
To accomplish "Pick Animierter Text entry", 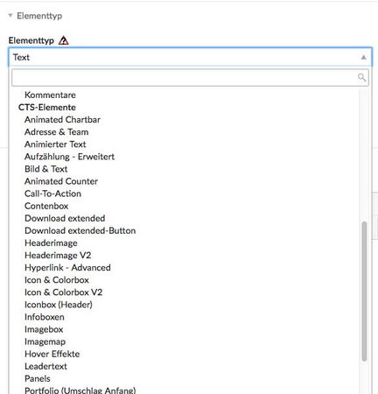I will click(55, 144).
